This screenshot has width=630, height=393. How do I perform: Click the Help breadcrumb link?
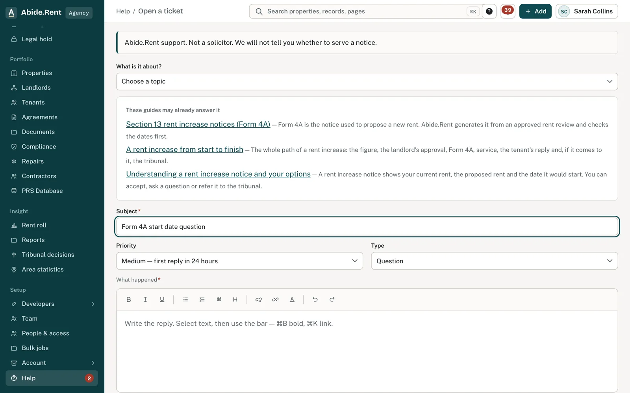tap(123, 11)
